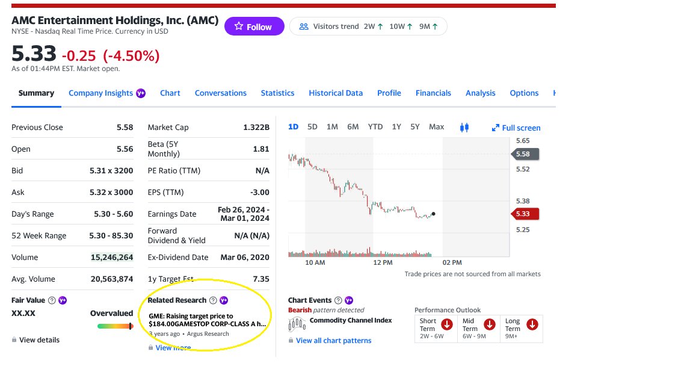
Task: Switch to the Profile tab
Action: click(389, 93)
